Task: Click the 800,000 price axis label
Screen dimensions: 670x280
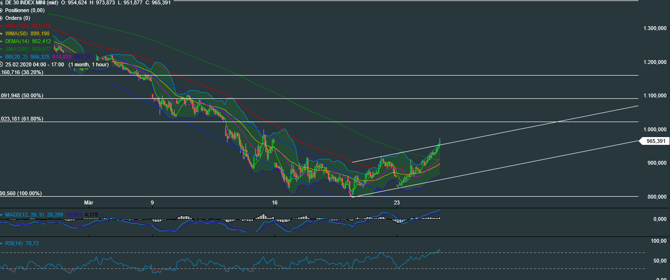Action: point(658,197)
